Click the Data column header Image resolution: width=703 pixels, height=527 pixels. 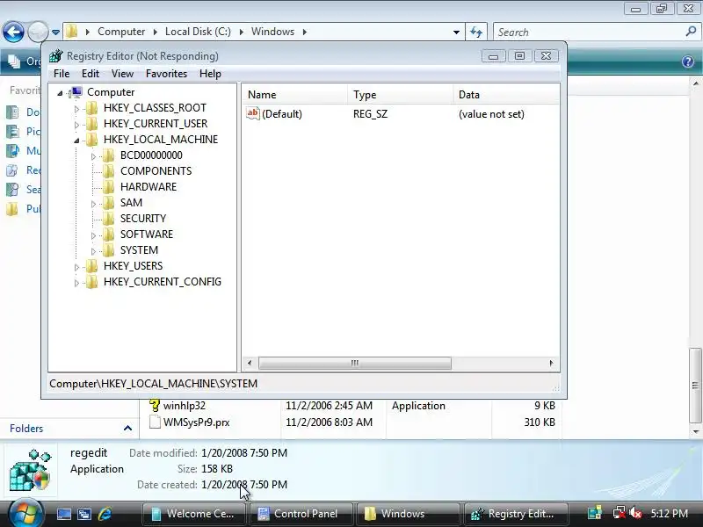(x=507, y=95)
